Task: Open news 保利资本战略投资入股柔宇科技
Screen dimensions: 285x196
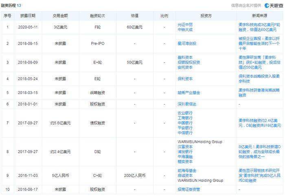Action: (x=259, y=79)
